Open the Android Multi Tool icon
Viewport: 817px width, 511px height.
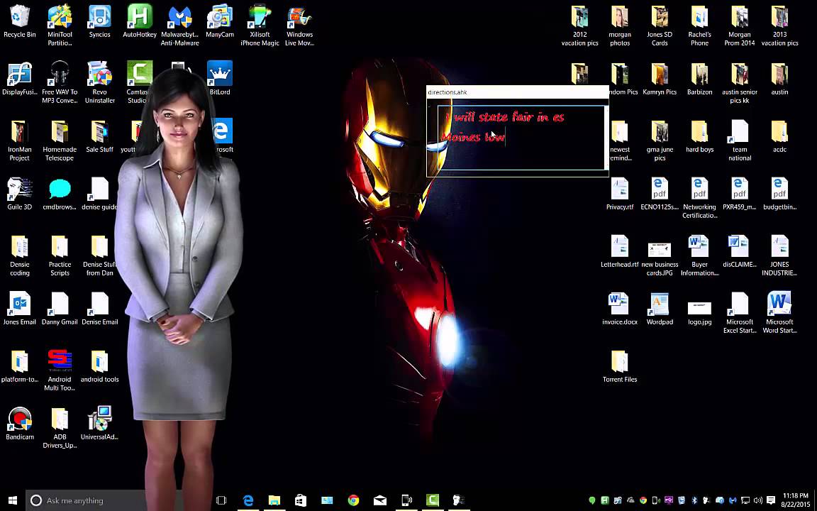(60, 370)
